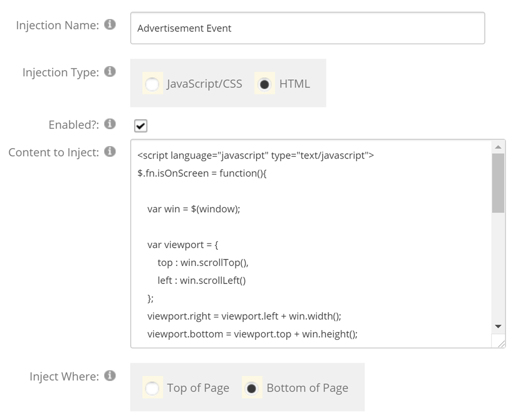This screenshot has height=417, width=512.
Task: Click the 'var viewport = {' line
Action: coord(183,245)
